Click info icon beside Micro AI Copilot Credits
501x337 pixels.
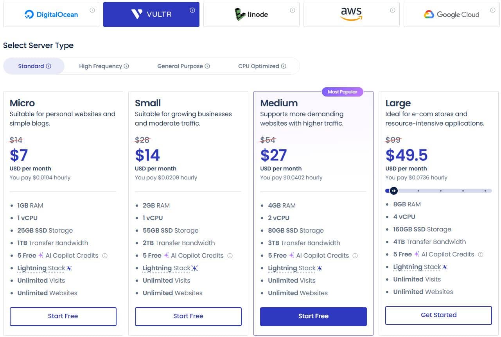105,256
